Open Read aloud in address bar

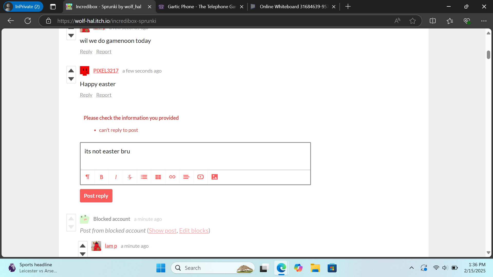397,21
